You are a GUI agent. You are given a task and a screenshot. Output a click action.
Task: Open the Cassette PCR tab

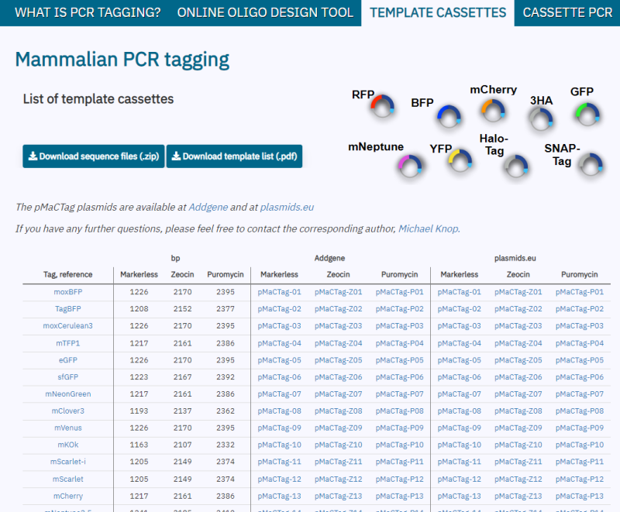point(567,12)
